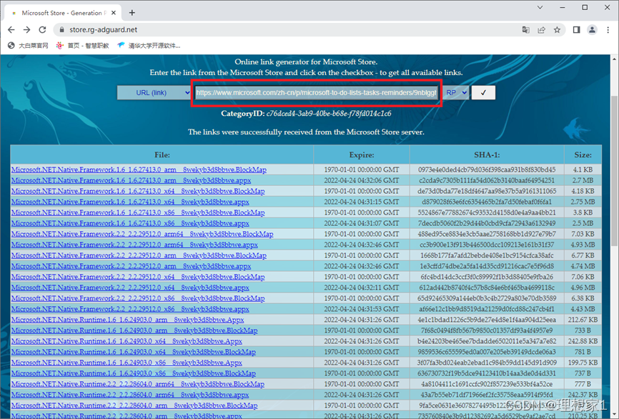
Task: Click the Size column header
Action: coord(583,155)
